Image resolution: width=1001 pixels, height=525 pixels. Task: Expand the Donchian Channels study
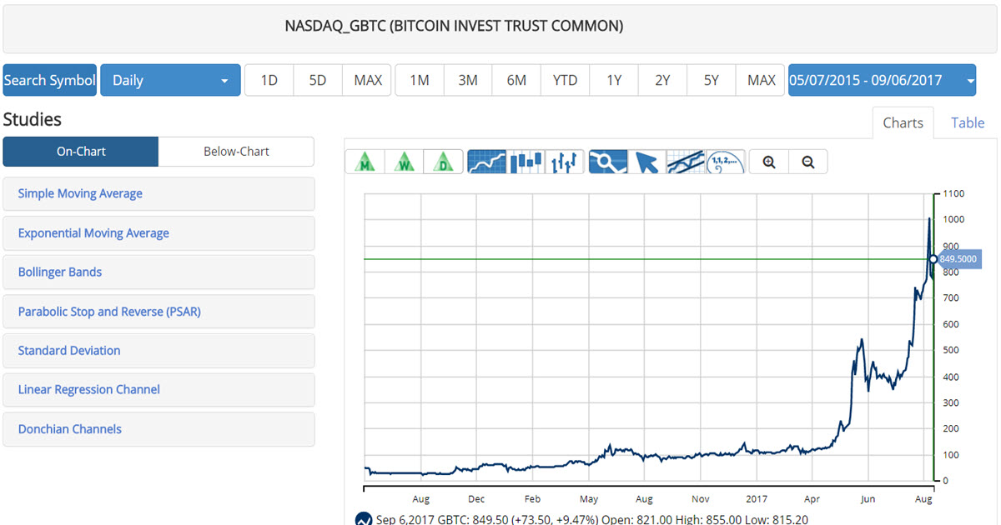(158, 429)
